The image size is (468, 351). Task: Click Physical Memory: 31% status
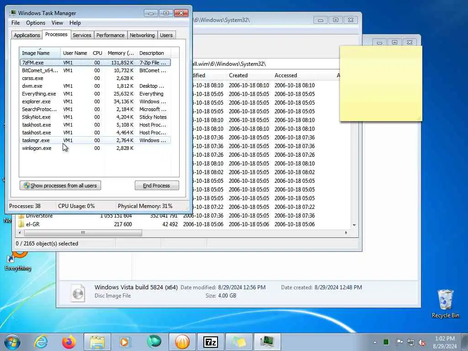(145, 206)
